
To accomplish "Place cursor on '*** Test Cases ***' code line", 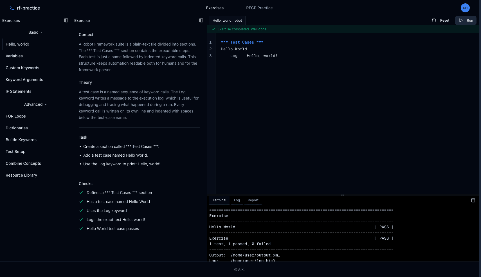I will (242, 42).
